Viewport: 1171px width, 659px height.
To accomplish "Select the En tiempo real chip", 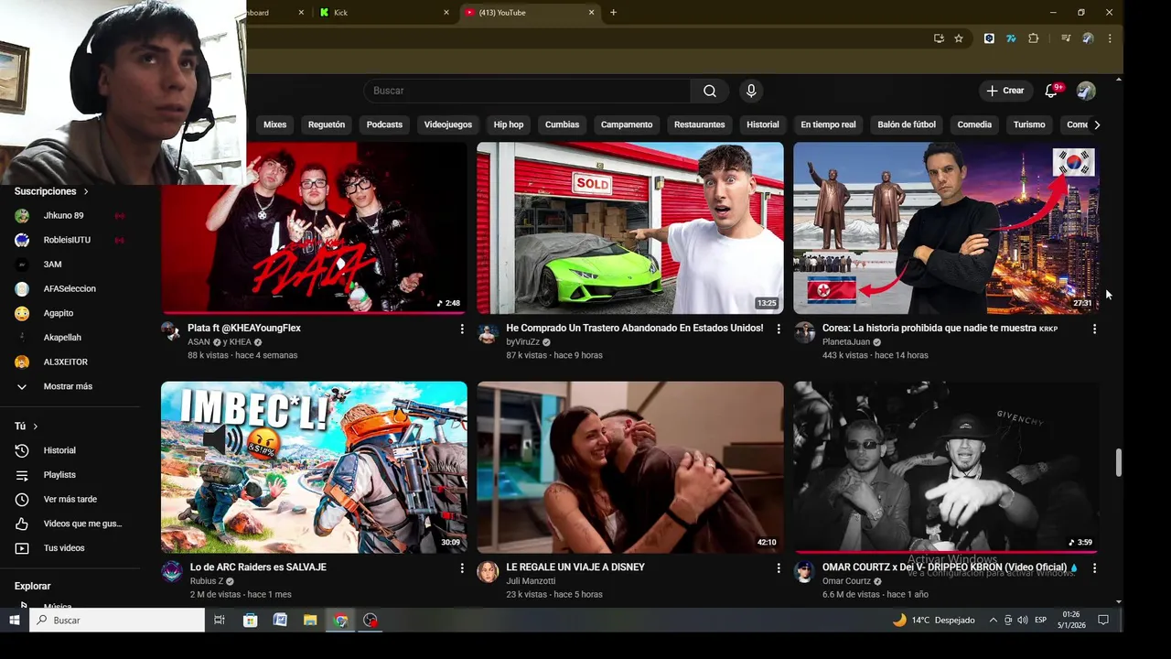I will point(828,124).
